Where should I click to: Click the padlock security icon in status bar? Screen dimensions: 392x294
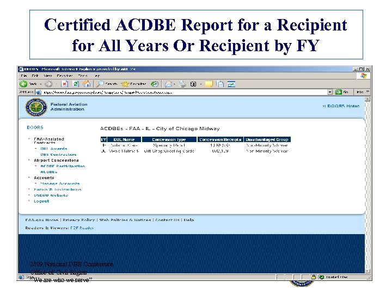click(x=314, y=277)
